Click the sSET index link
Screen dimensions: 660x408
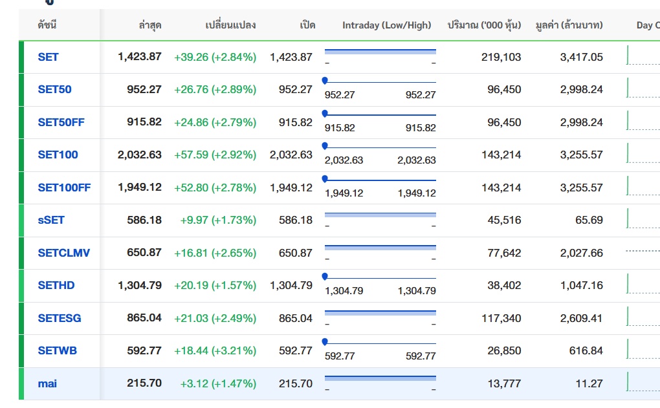tap(51, 220)
